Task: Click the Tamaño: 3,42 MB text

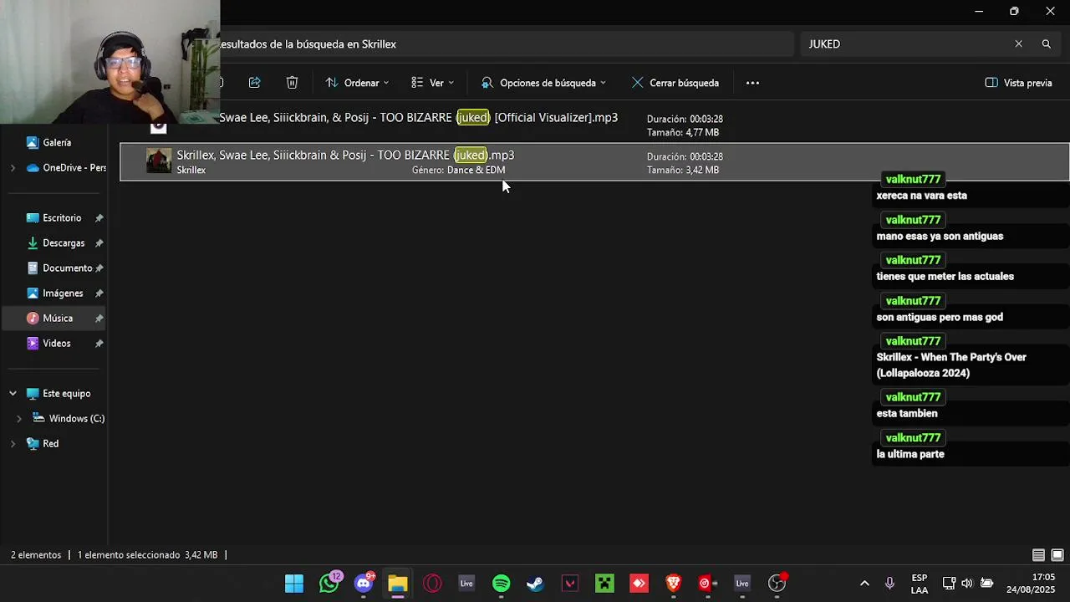Action: tap(682, 170)
